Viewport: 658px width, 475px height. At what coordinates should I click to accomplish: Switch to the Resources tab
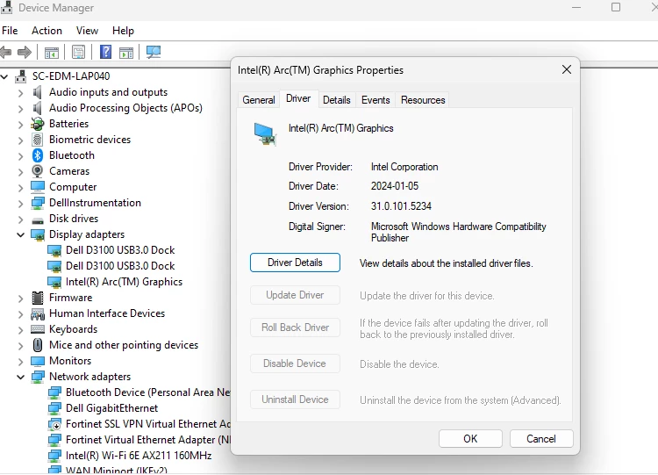423,100
